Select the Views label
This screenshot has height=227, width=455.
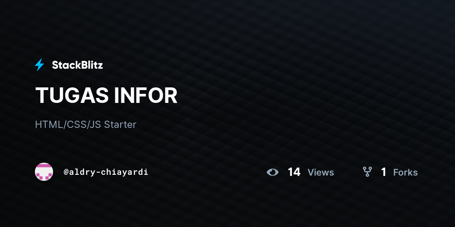[321, 173]
